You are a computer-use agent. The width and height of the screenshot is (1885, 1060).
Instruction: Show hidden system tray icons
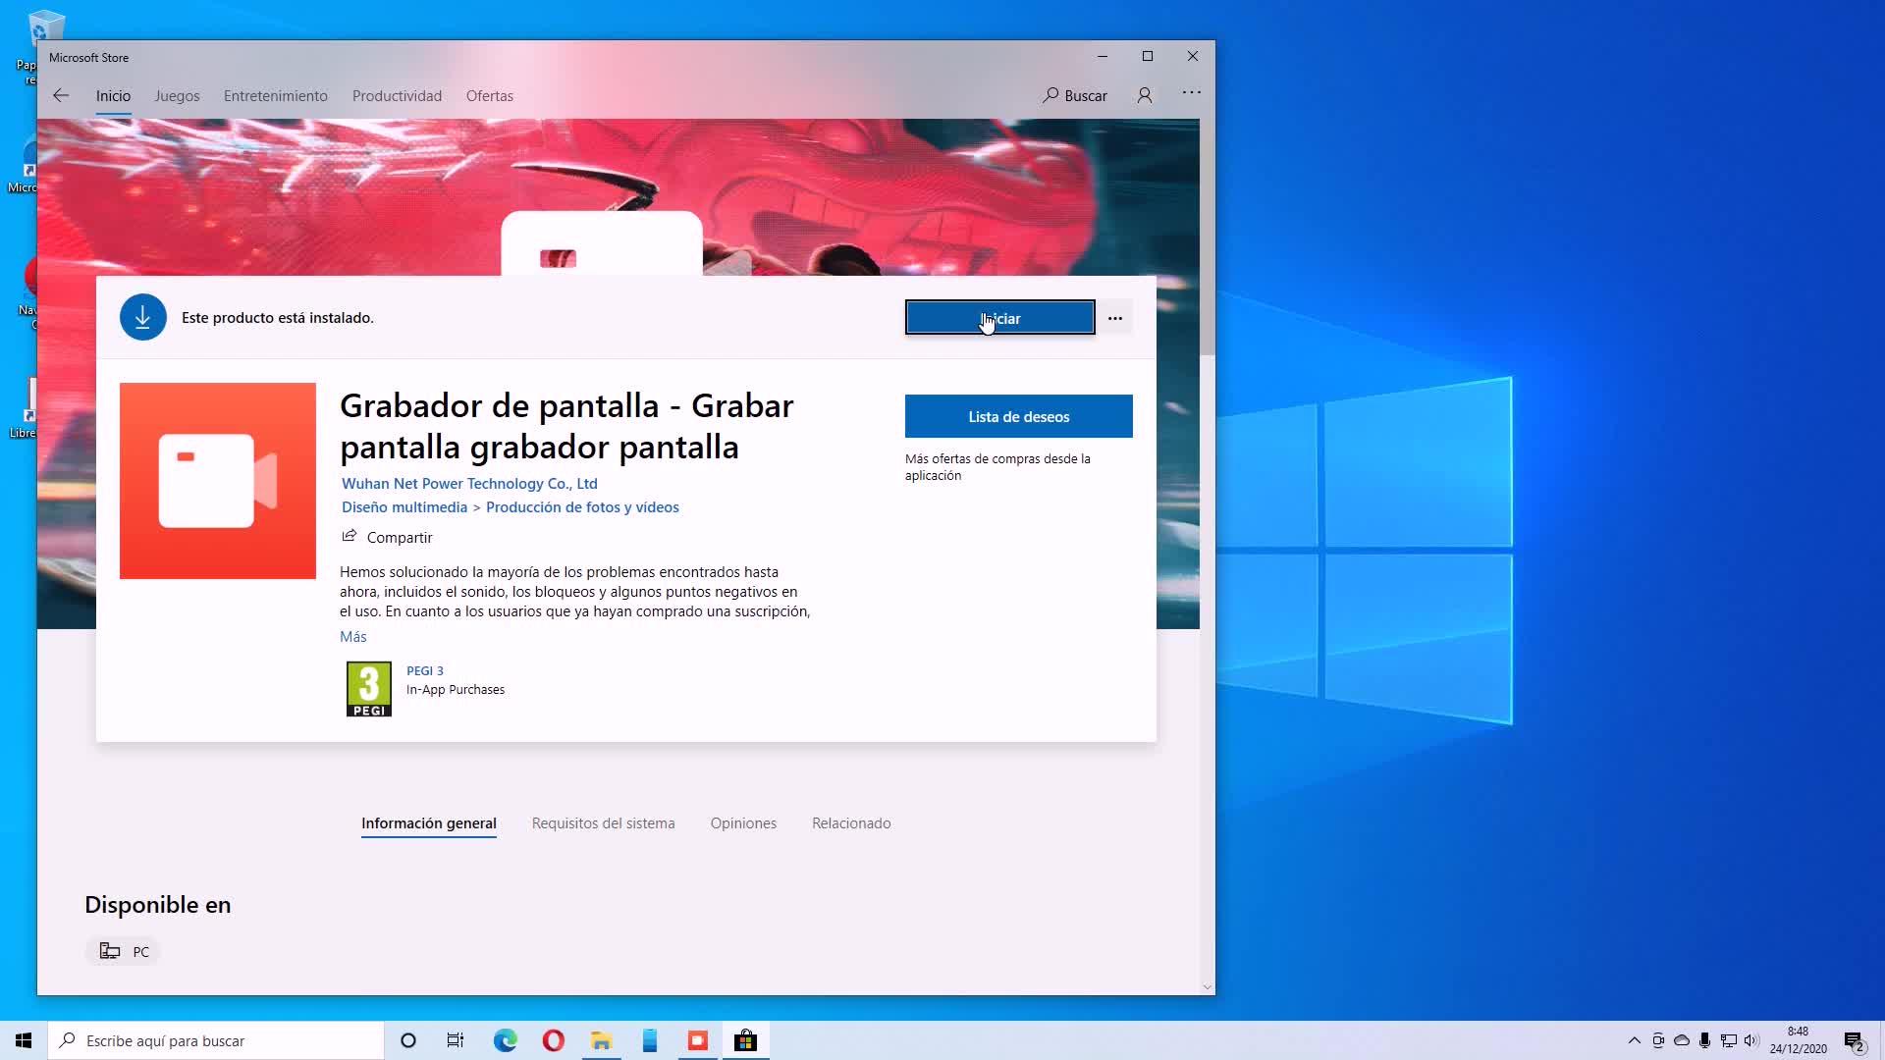[x=1634, y=1040]
